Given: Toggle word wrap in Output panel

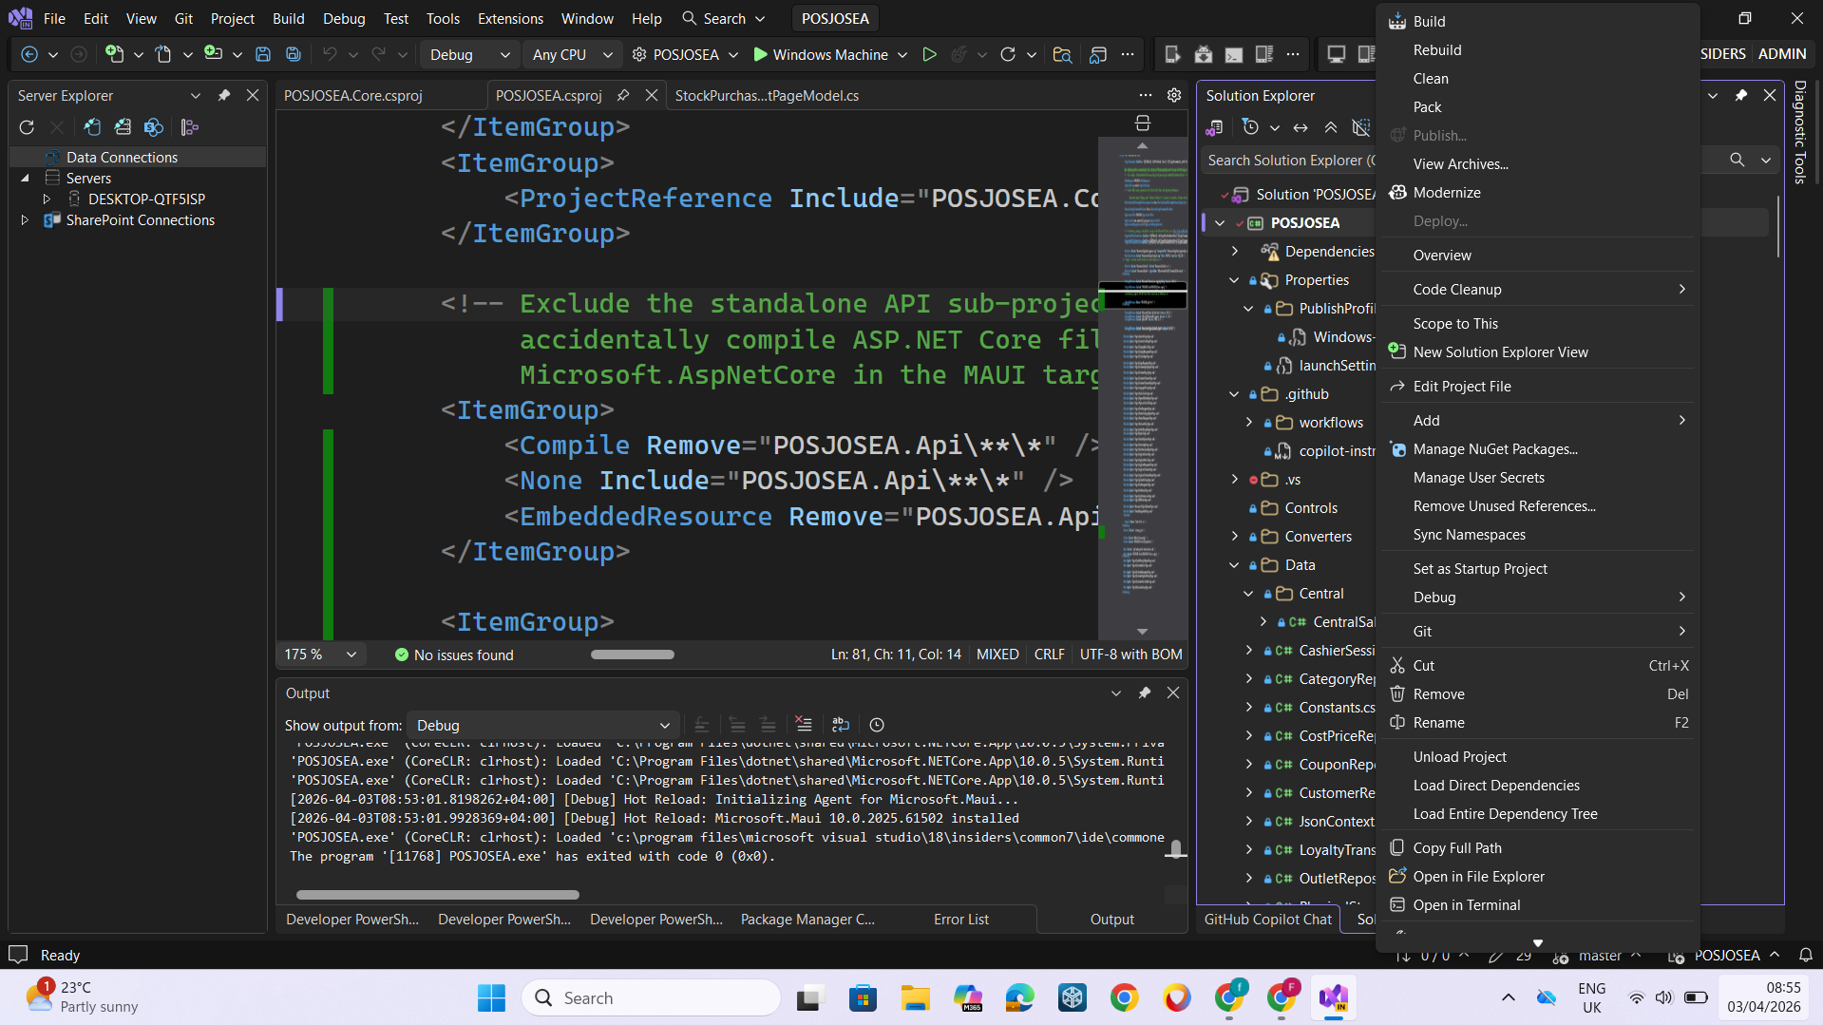Looking at the screenshot, I should pyautogui.click(x=841, y=725).
